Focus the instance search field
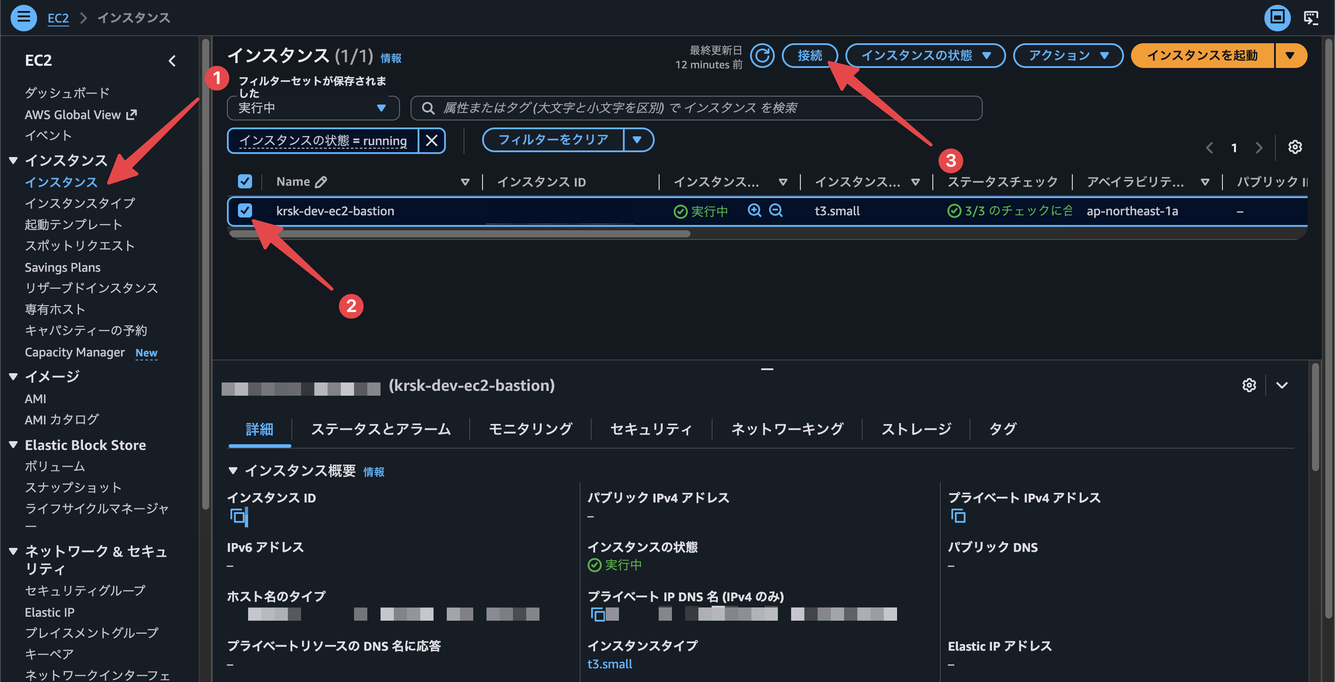The width and height of the screenshot is (1335, 682). point(696,108)
